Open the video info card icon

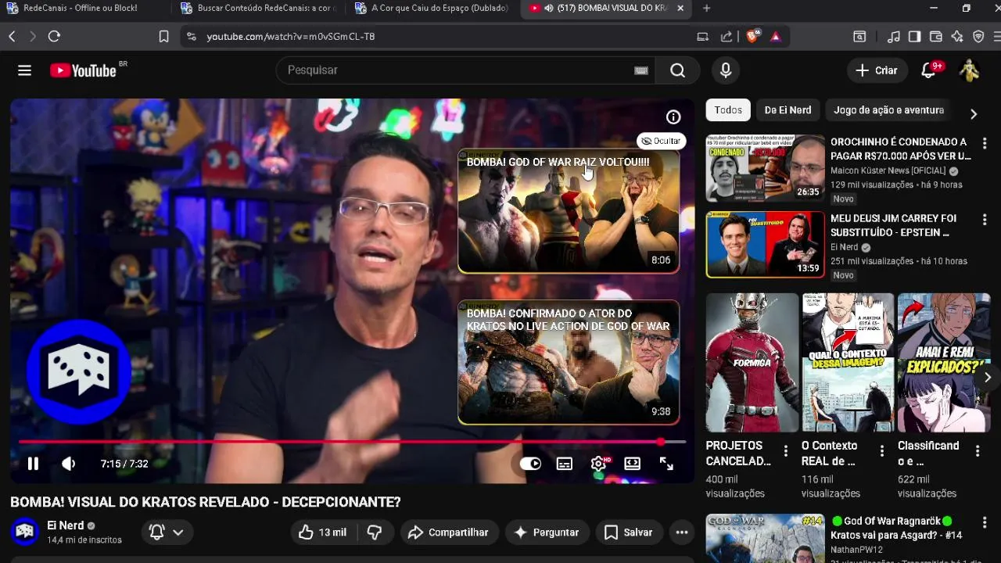[x=673, y=117]
